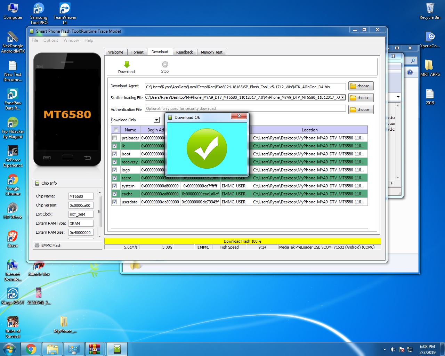Image resolution: width=445 pixels, height=356 pixels.
Task: Uncheck the boot partition checkbox
Action: (114, 154)
